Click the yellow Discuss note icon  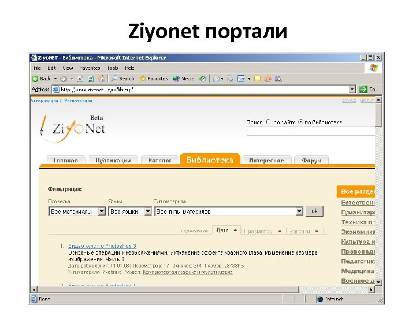257,79
